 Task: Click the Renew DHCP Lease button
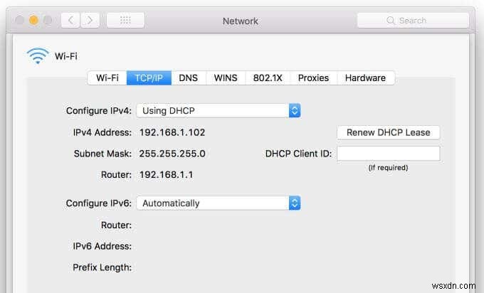point(389,132)
